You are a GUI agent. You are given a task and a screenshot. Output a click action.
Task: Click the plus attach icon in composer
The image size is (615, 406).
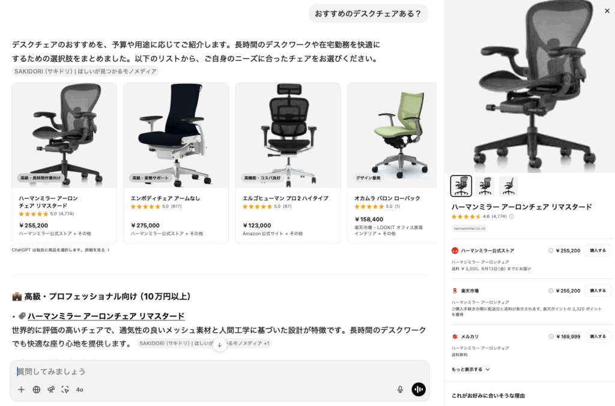coord(21,390)
